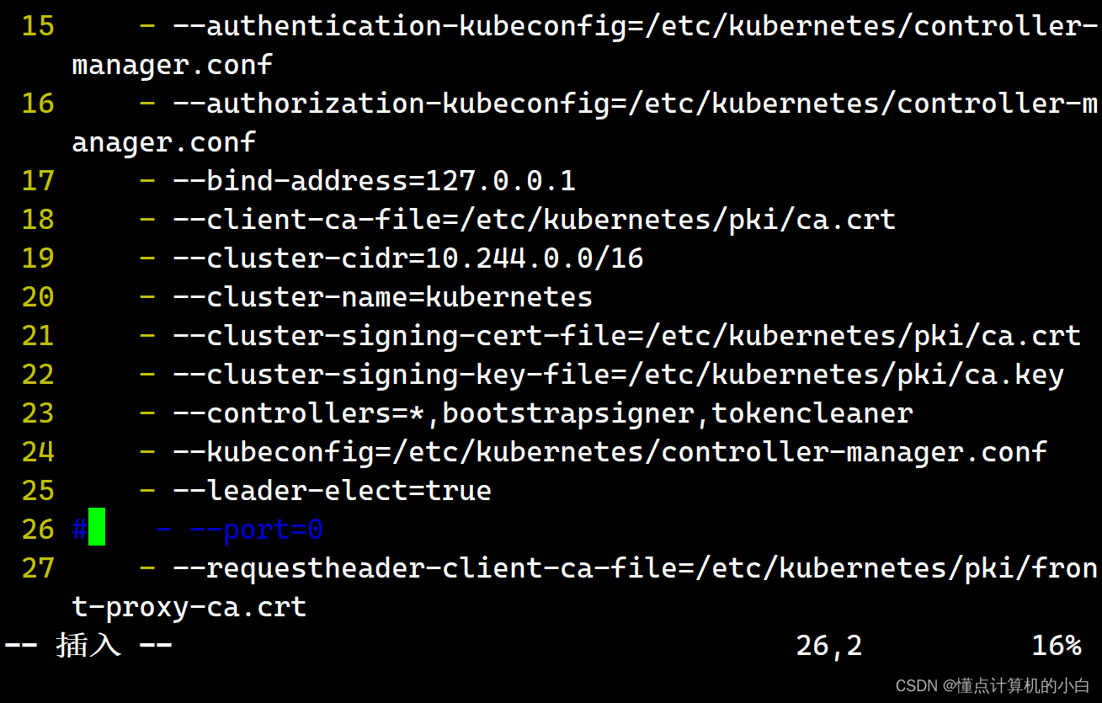The height and width of the screenshot is (703, 1102).
Task: Place cursor on leader-elect=true line
Action: coord(316,491)
